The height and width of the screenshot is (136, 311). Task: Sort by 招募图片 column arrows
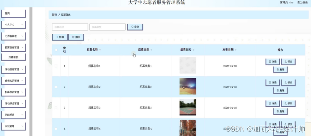pos(193,50)
